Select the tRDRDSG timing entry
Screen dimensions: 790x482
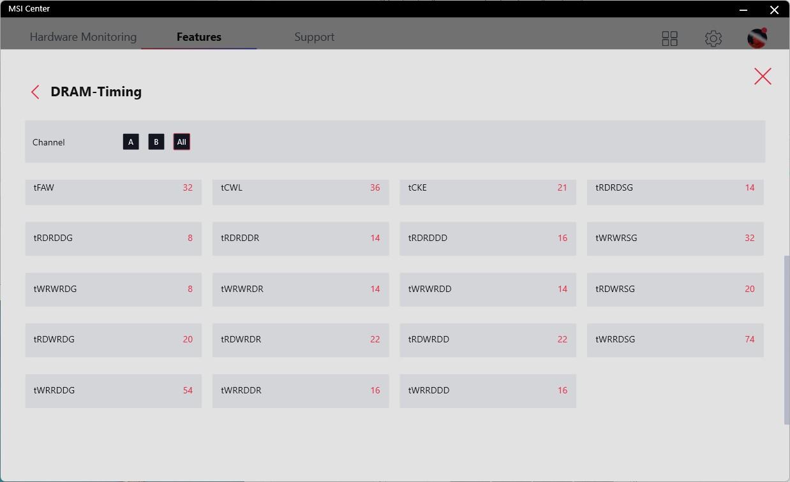pyautogui.click(x=675, y=192)
